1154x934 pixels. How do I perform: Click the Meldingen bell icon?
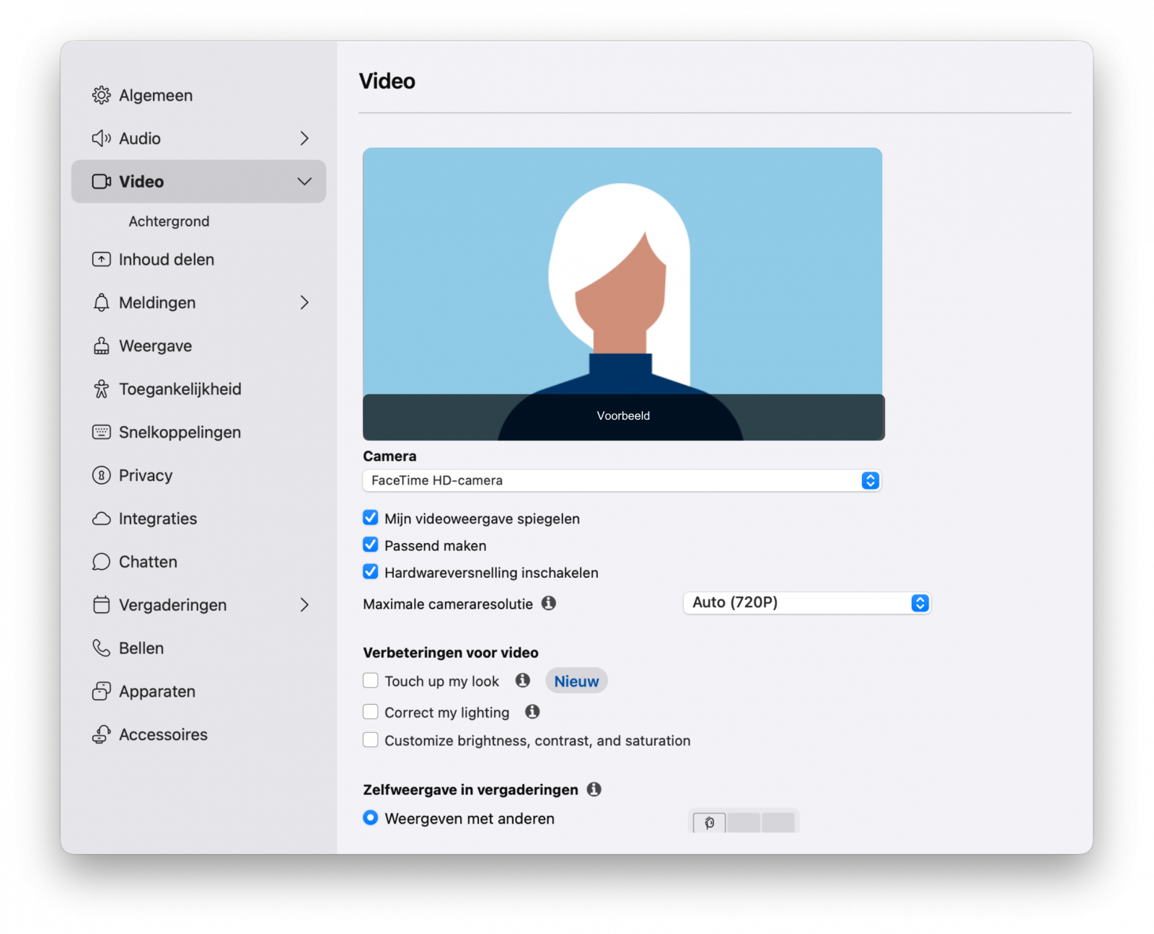pyautogui.click(x=101, y=302)
